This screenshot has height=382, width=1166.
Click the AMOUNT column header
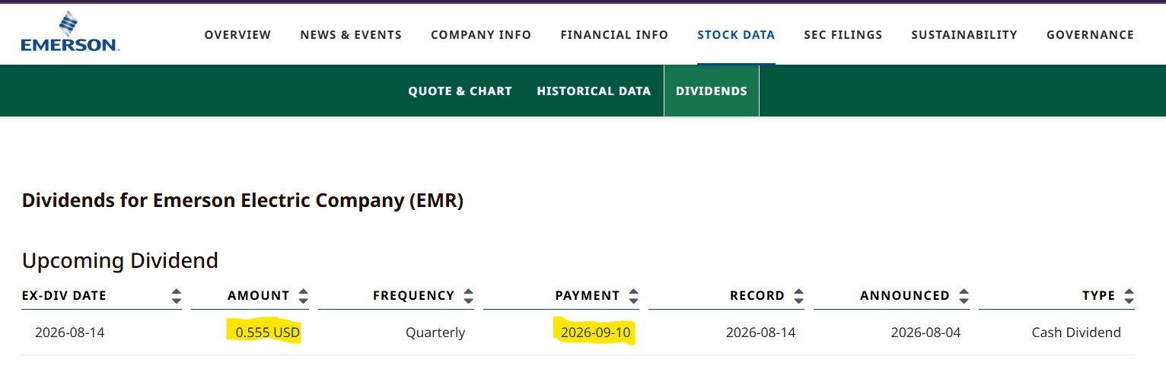pyautogui.click(x=259, y=296)
